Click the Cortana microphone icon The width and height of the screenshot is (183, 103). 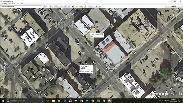pos(43,101)
